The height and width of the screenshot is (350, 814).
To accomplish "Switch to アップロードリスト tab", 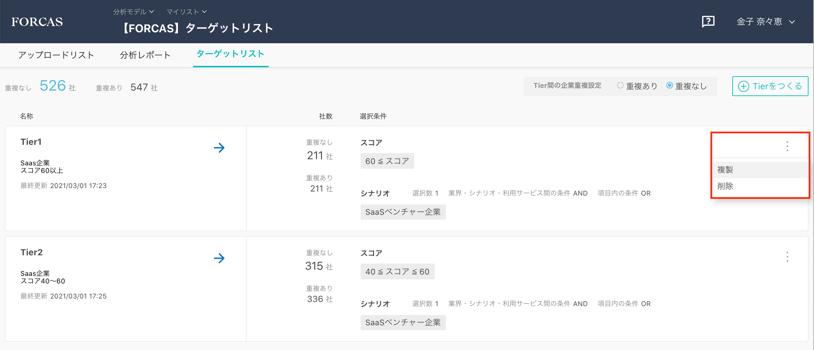I will (x=56, y=55).
